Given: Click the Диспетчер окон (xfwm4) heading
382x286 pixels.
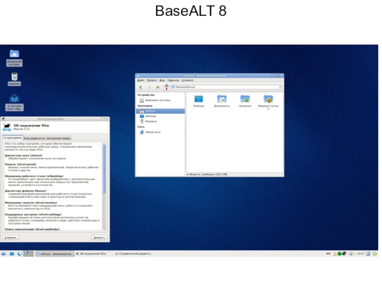Looking at the screenshot, I should coord(23,155).
